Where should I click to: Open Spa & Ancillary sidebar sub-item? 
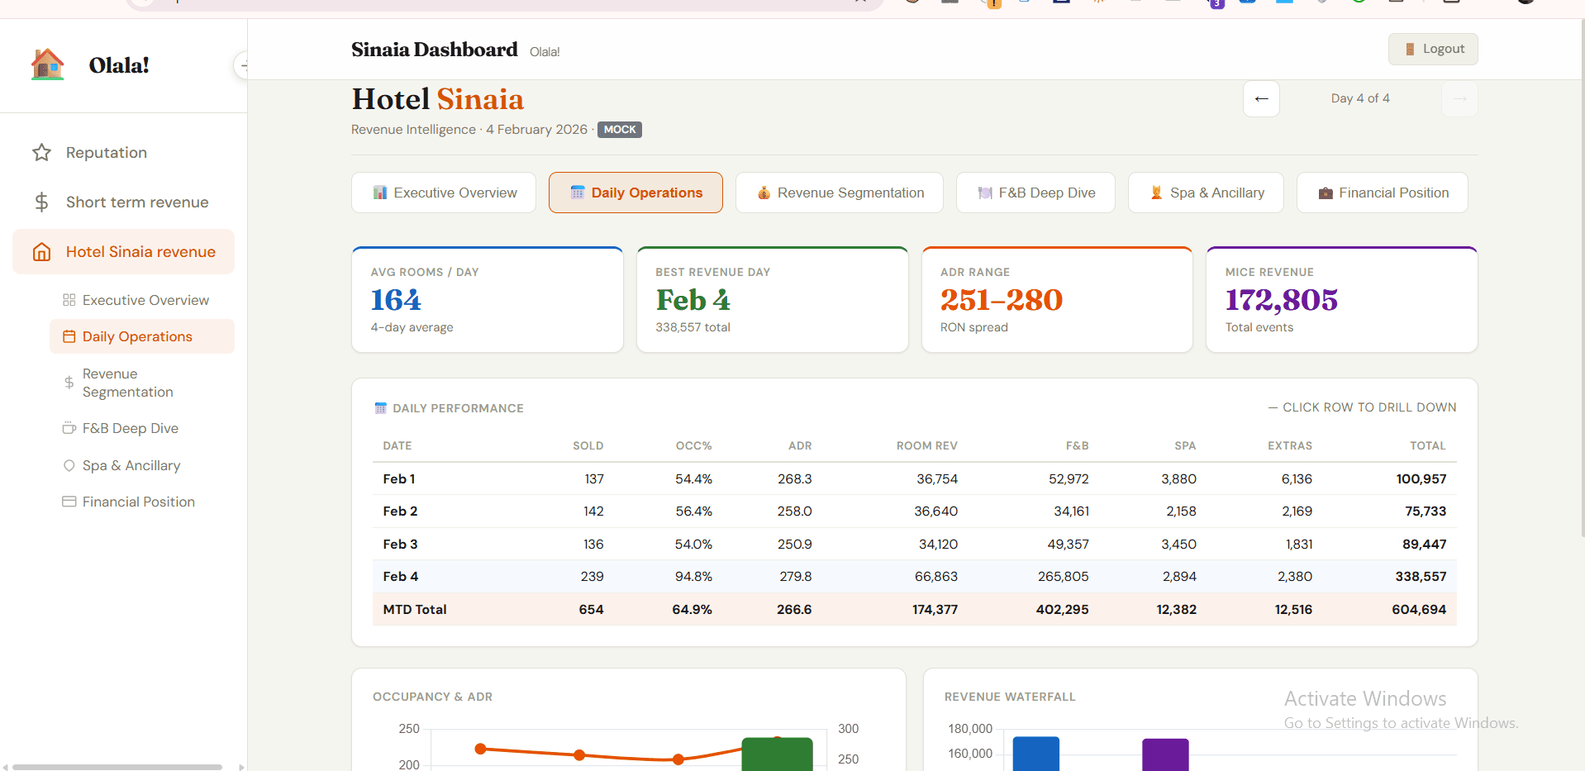coord(142,465)
